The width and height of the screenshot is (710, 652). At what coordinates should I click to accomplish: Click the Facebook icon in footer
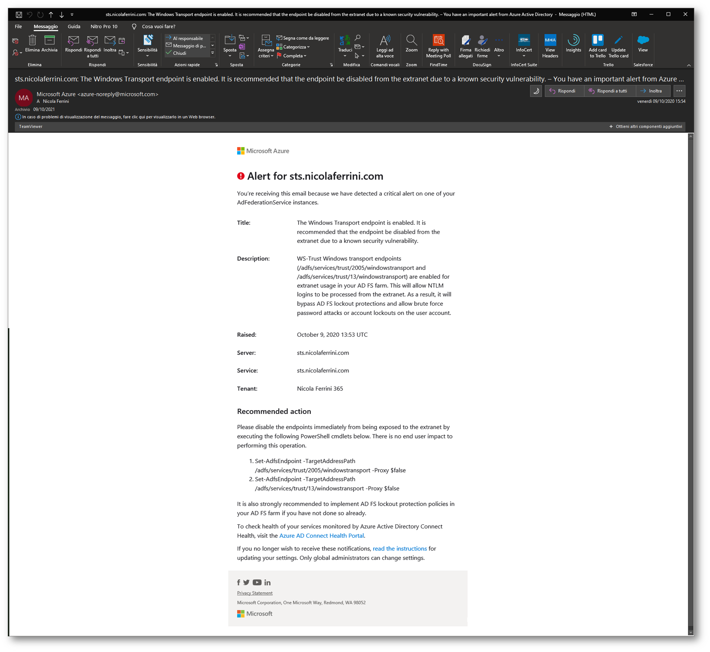click(x=239, y=582)
